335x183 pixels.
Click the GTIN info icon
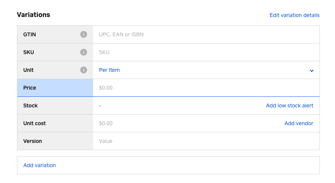(84, 34)
